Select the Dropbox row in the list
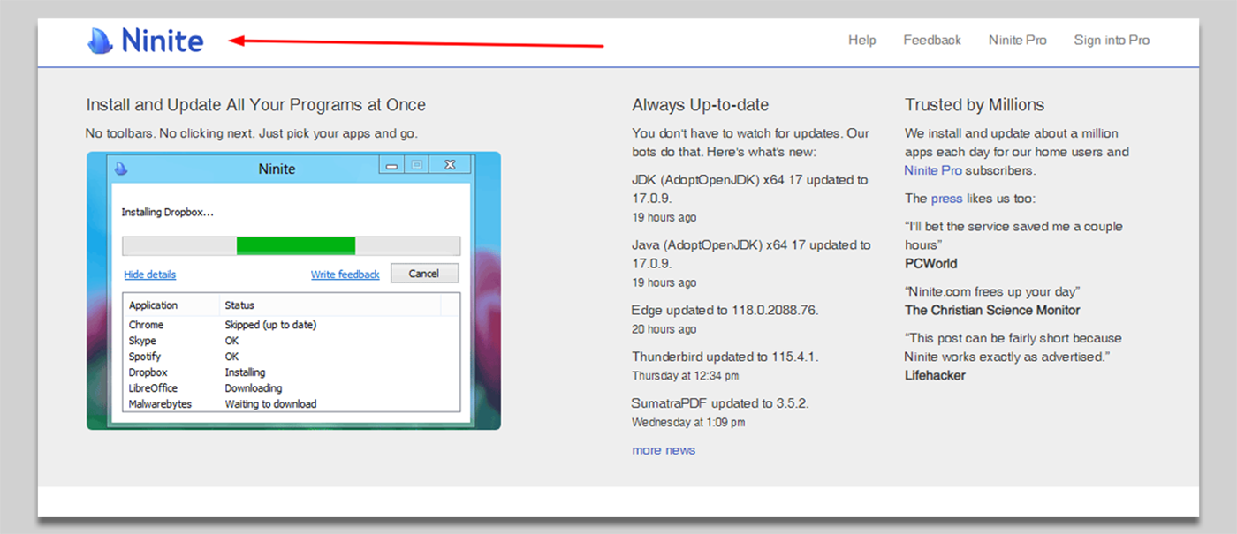This screenshot has height=534, width=1237. (292, 372)
